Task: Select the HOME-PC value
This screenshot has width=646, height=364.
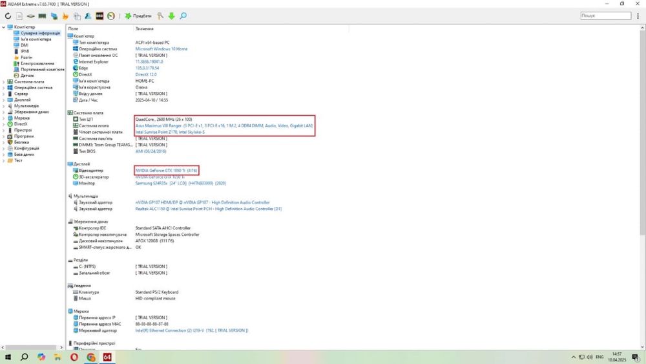Action: pyautogui.click(x=145, y=81)
